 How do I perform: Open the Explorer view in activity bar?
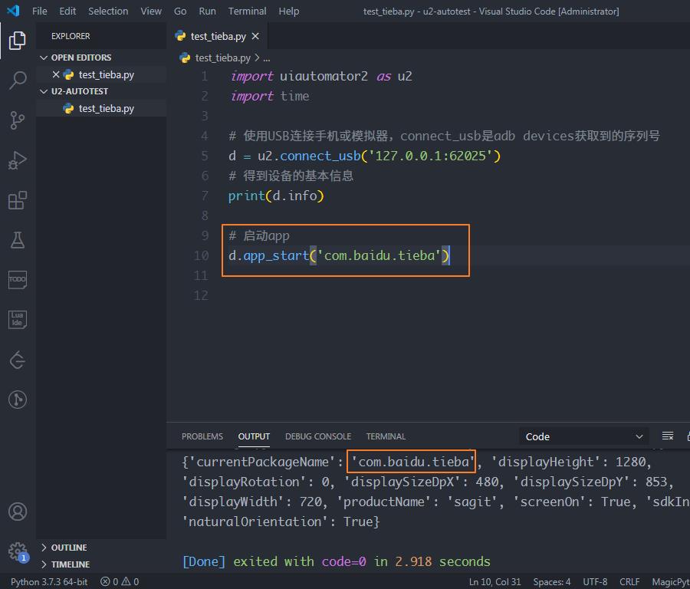pos(17,41)
